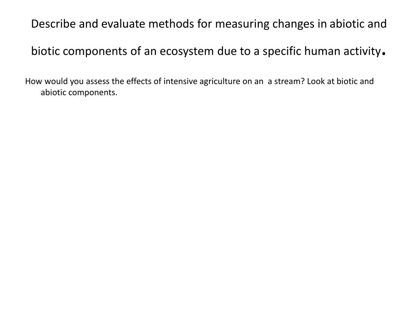
Task: Click "human" in the title's second line
Action: click(322, 51)
